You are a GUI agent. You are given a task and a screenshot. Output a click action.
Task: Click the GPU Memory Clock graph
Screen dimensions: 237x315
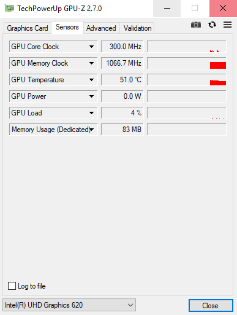pyautogui.click(x=187, y=63)
